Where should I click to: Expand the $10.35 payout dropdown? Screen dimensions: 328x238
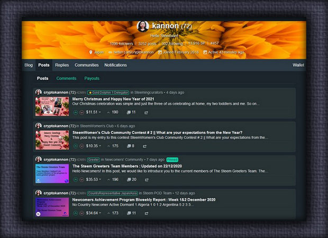point(93,146)
